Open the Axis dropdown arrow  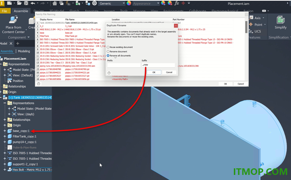tap(264, 18)
